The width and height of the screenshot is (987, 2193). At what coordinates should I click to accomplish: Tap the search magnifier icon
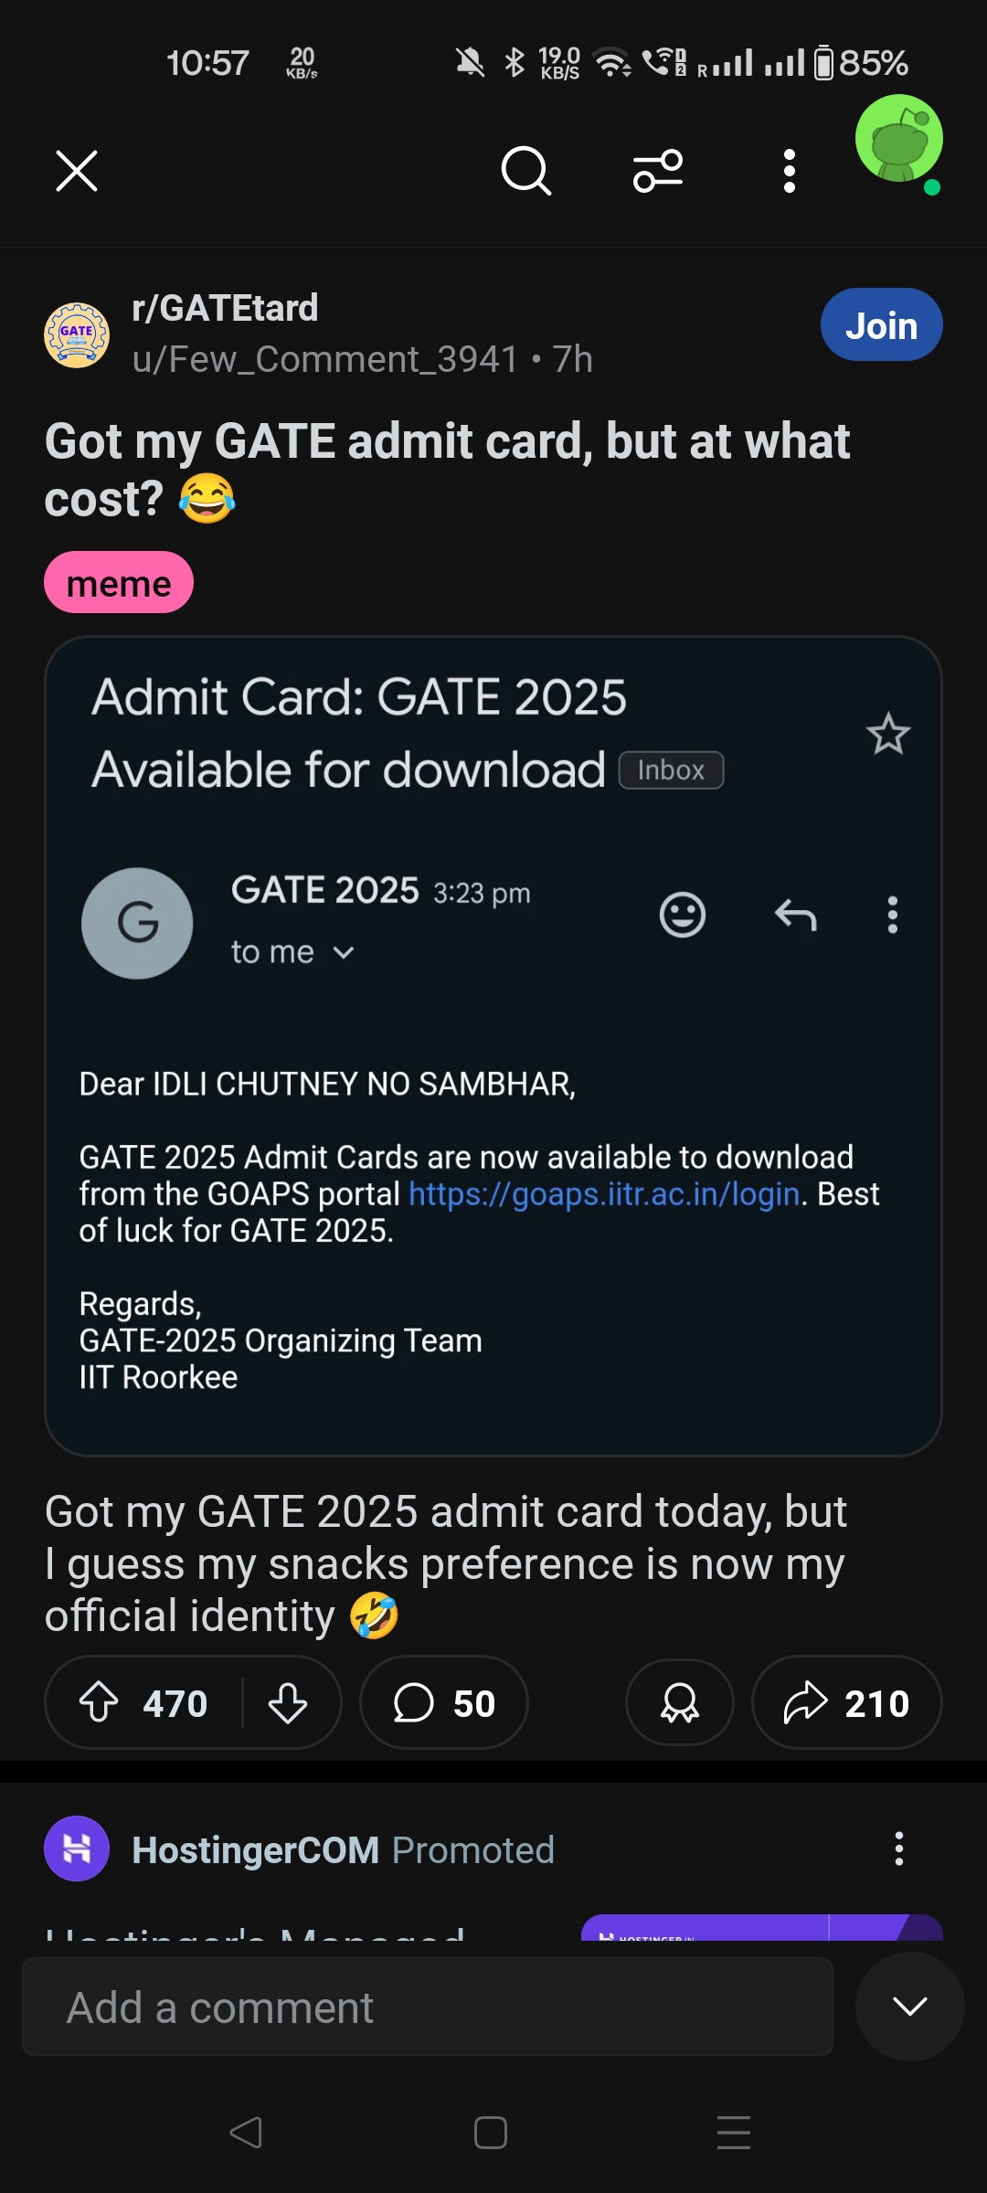(x=526, y=171)
